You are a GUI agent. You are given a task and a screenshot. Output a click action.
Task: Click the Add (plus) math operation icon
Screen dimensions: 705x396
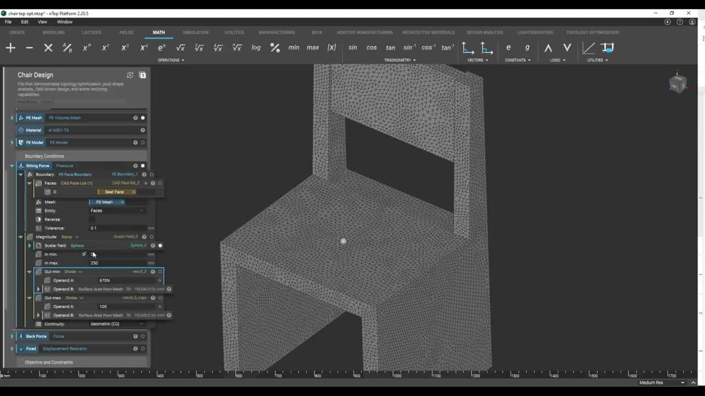coord(10,48)
